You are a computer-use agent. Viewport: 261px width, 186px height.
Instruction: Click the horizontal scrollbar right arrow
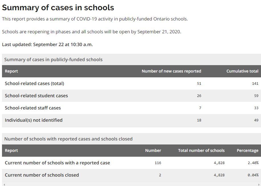coord(259,185)
